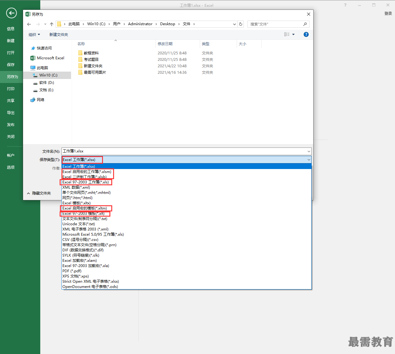Collapse the 保存类型 file type dropdown
Viewport: 395px width, 354px height.
point(309,159)
